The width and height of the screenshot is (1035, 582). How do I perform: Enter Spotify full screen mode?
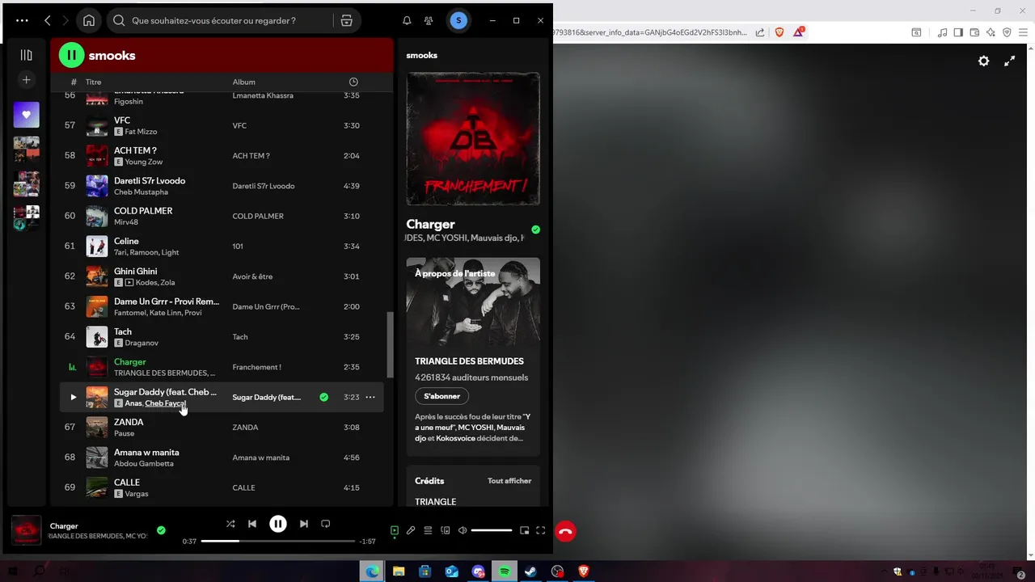(x=540, y=530)
